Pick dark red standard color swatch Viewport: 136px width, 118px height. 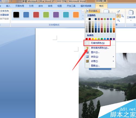87,39
